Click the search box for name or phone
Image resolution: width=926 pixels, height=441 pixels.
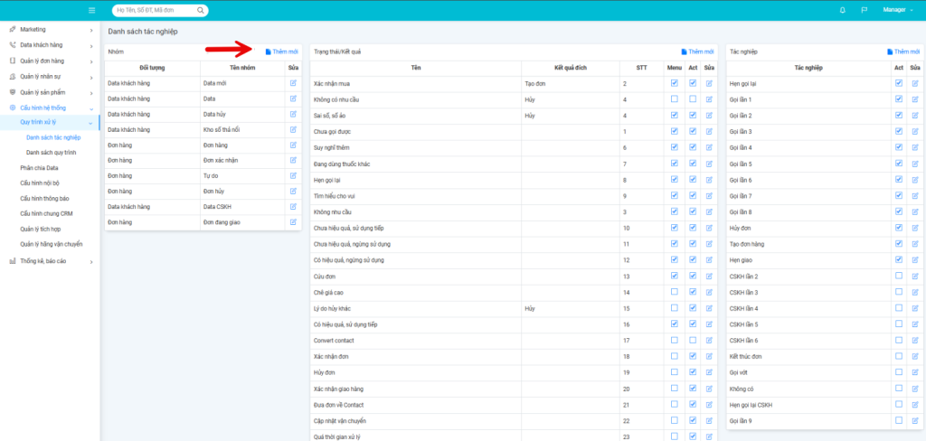point(159,11)
